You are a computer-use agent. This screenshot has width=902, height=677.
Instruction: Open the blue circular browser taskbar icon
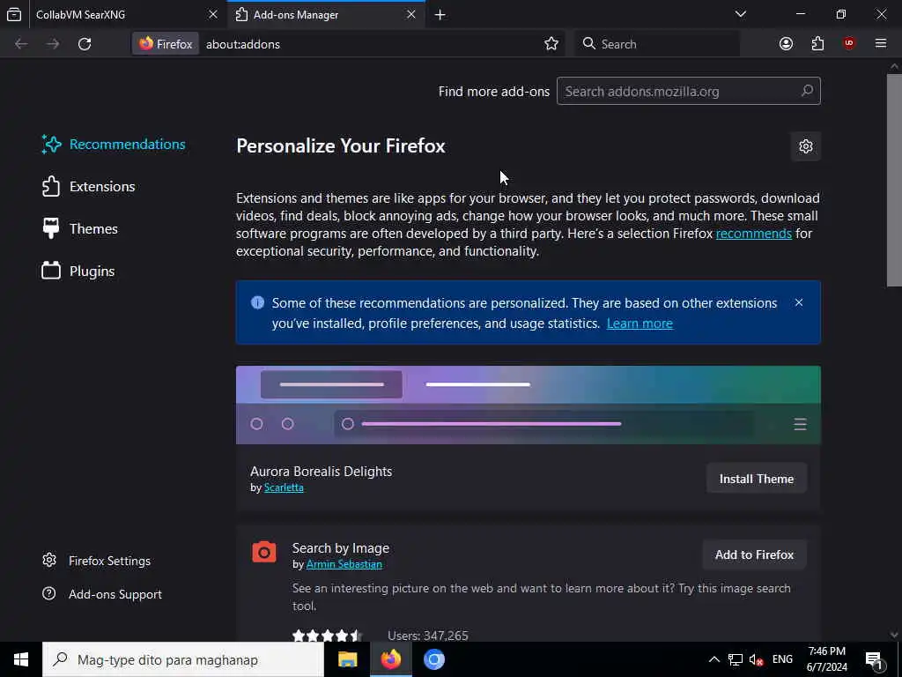(x=434, y=659)
